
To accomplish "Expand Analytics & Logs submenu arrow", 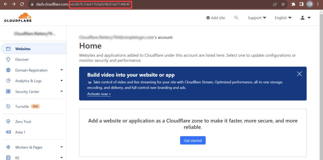I will 62,81.
